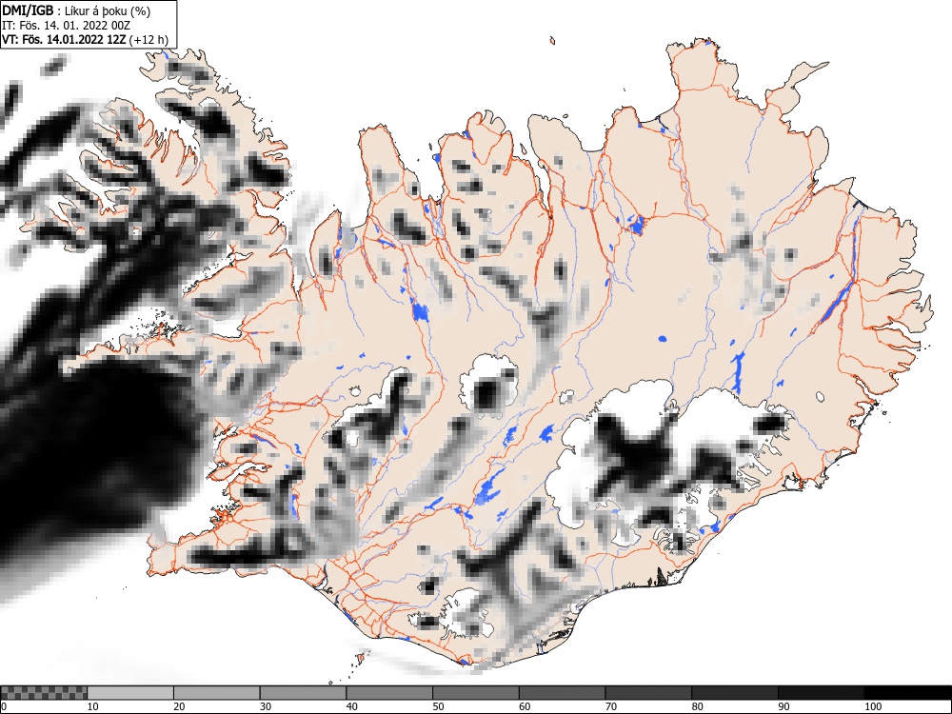The image size is (952, 714).
Task: Click the 'DMI/IGB : Líkur á þoku (%)' title
Action: coord(76,10)
